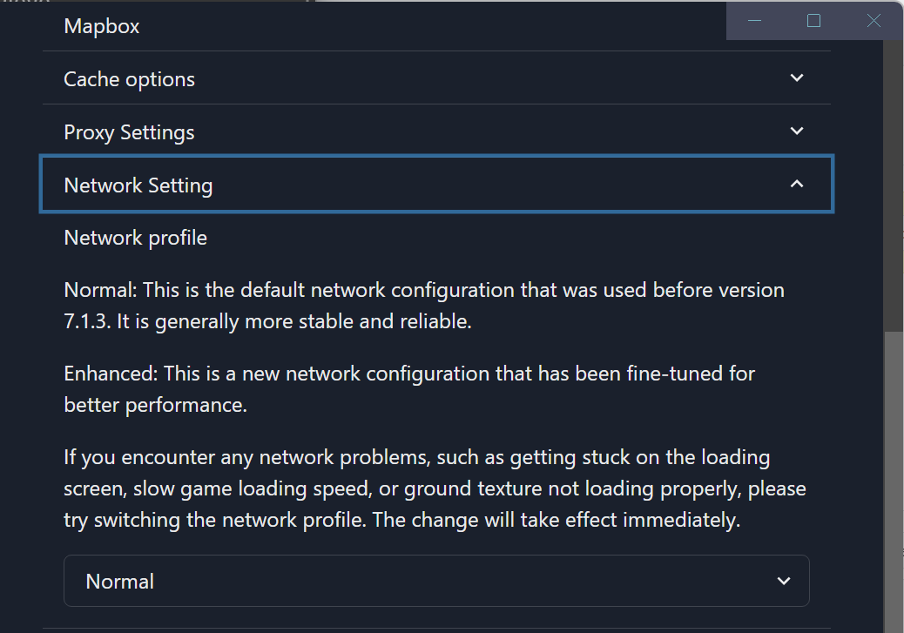Click the Cache options chevron icon
This screenshot has height=633, width=904.
[x=796, y=77]
